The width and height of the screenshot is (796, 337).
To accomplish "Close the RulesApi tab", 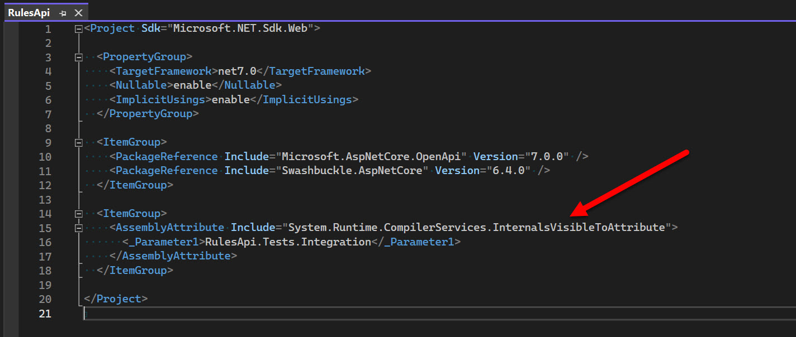I will 78,13.
